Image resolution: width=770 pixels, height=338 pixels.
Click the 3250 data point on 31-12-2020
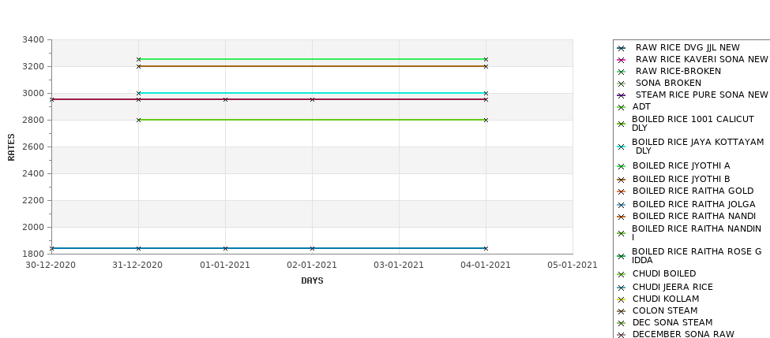pos(138,59)
